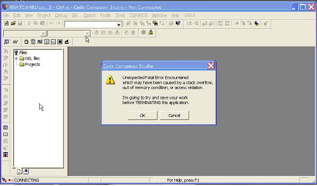317x186 pixels.
Task: Click the View Registers icon
Action: 33,42
